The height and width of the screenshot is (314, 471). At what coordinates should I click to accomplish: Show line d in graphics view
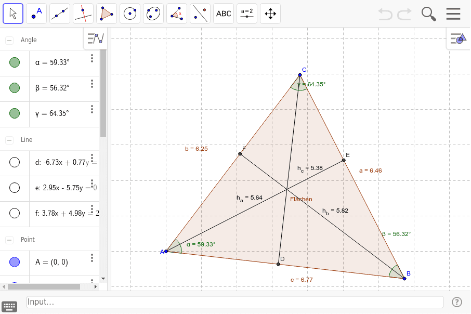click(15, 162)
